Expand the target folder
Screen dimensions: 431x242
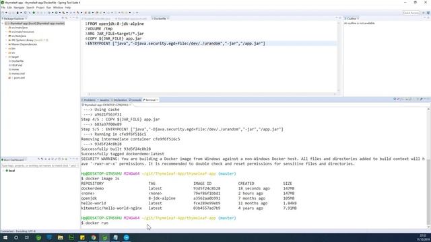point(6,56)
